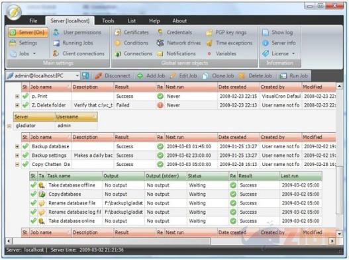Expand the p. Print job row
This screenshot has height=260, width=349.
17,97
